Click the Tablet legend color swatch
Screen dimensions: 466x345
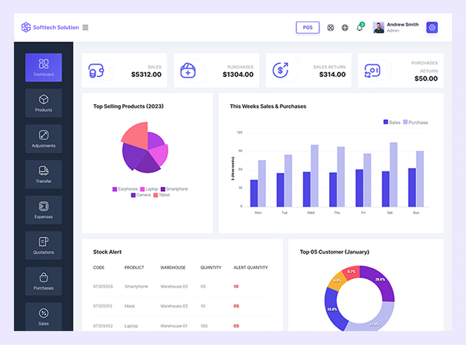pyautogui.click(x=156, y=195)
